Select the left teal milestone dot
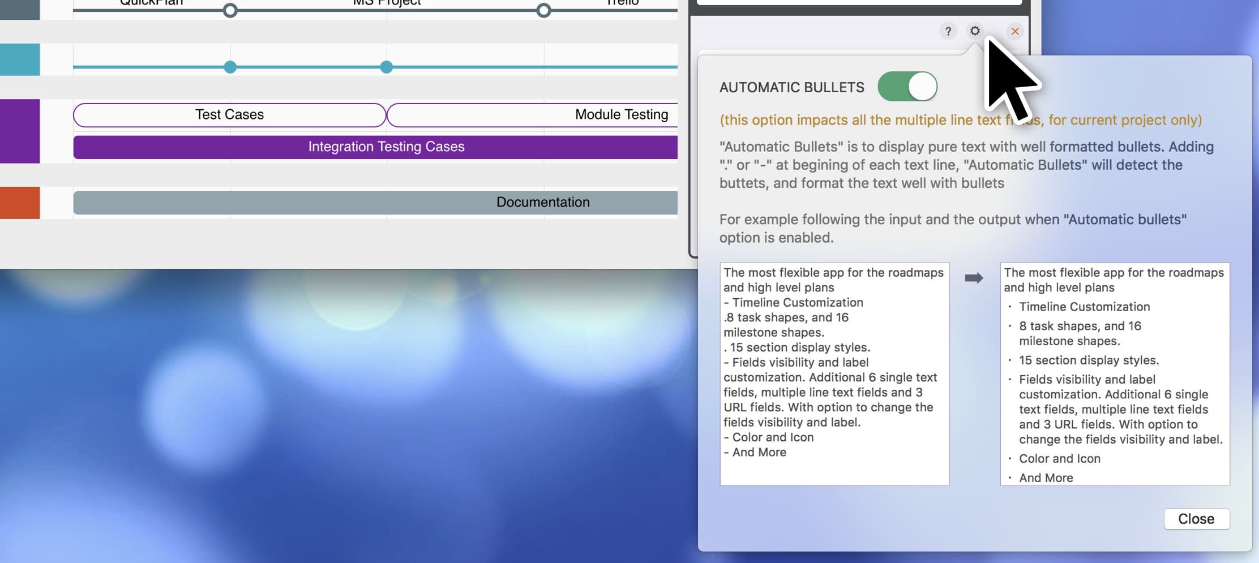1259x563 pixels. 230,67
